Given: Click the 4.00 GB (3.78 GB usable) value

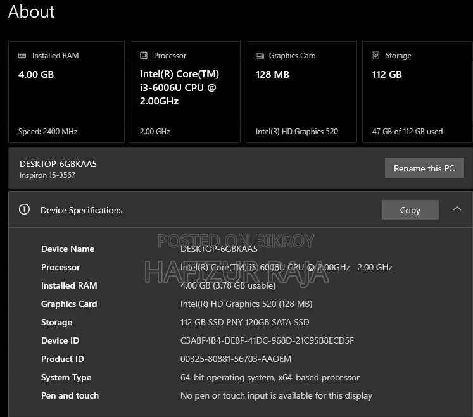Looking at the screenshot, I should (x=228, y=285).
